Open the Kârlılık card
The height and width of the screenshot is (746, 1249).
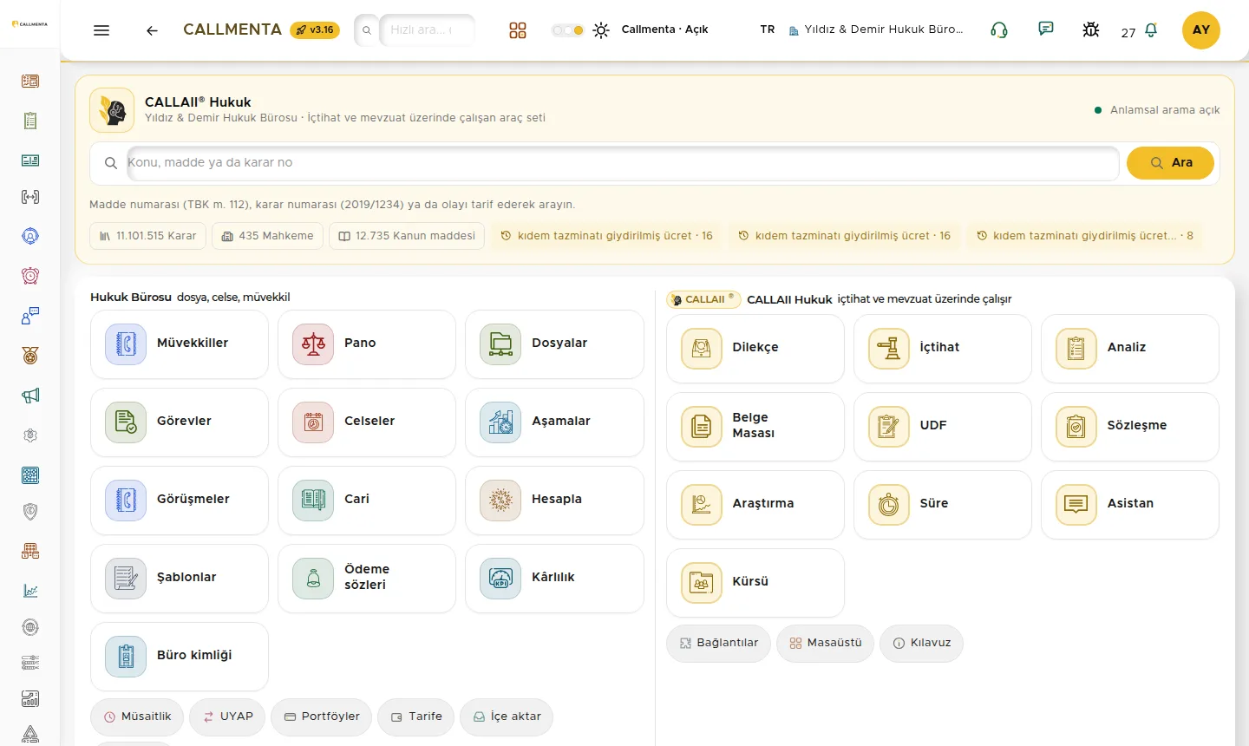click(555, 579)
